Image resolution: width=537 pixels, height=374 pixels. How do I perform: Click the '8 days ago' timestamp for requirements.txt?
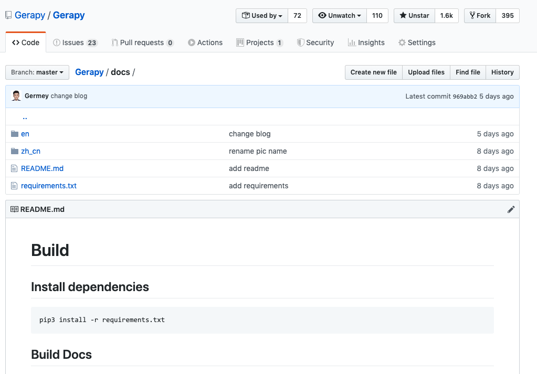(495, 186)
